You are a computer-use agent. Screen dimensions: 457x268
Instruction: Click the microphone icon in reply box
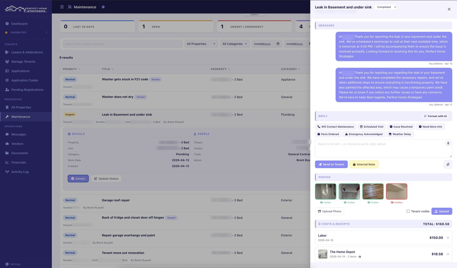click(448, 143)
